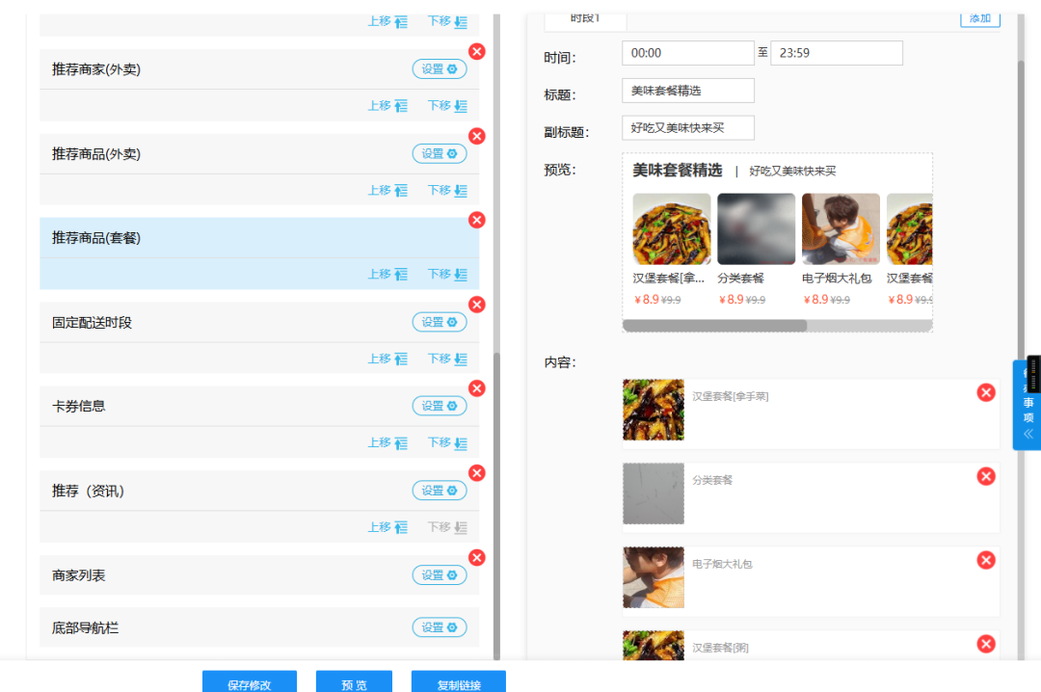Click 添加 to add a time period

979,18
